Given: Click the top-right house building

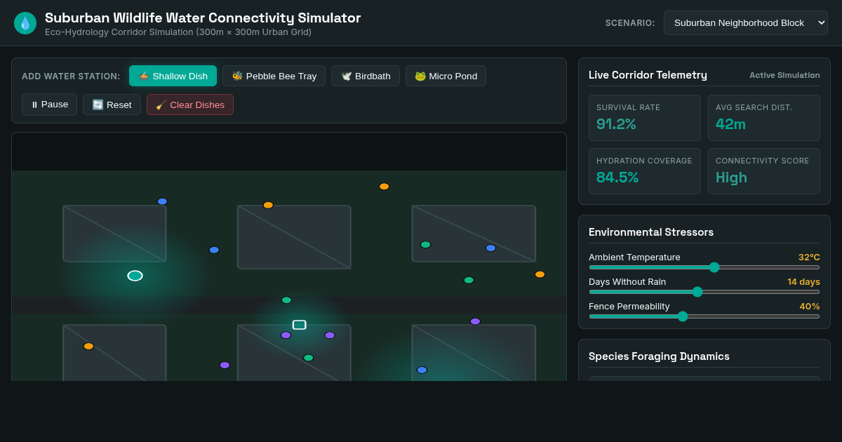Looking at the screenshot, I should click(x=474, y=234).
